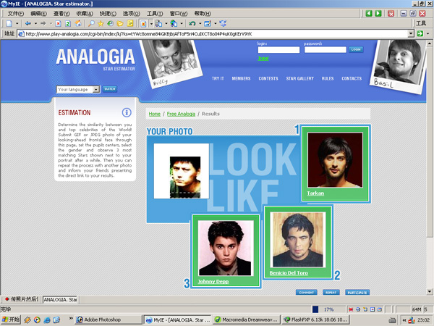Click the media player quick launch icon
Screen dimensions: 434x326
[x=37, y=320]
